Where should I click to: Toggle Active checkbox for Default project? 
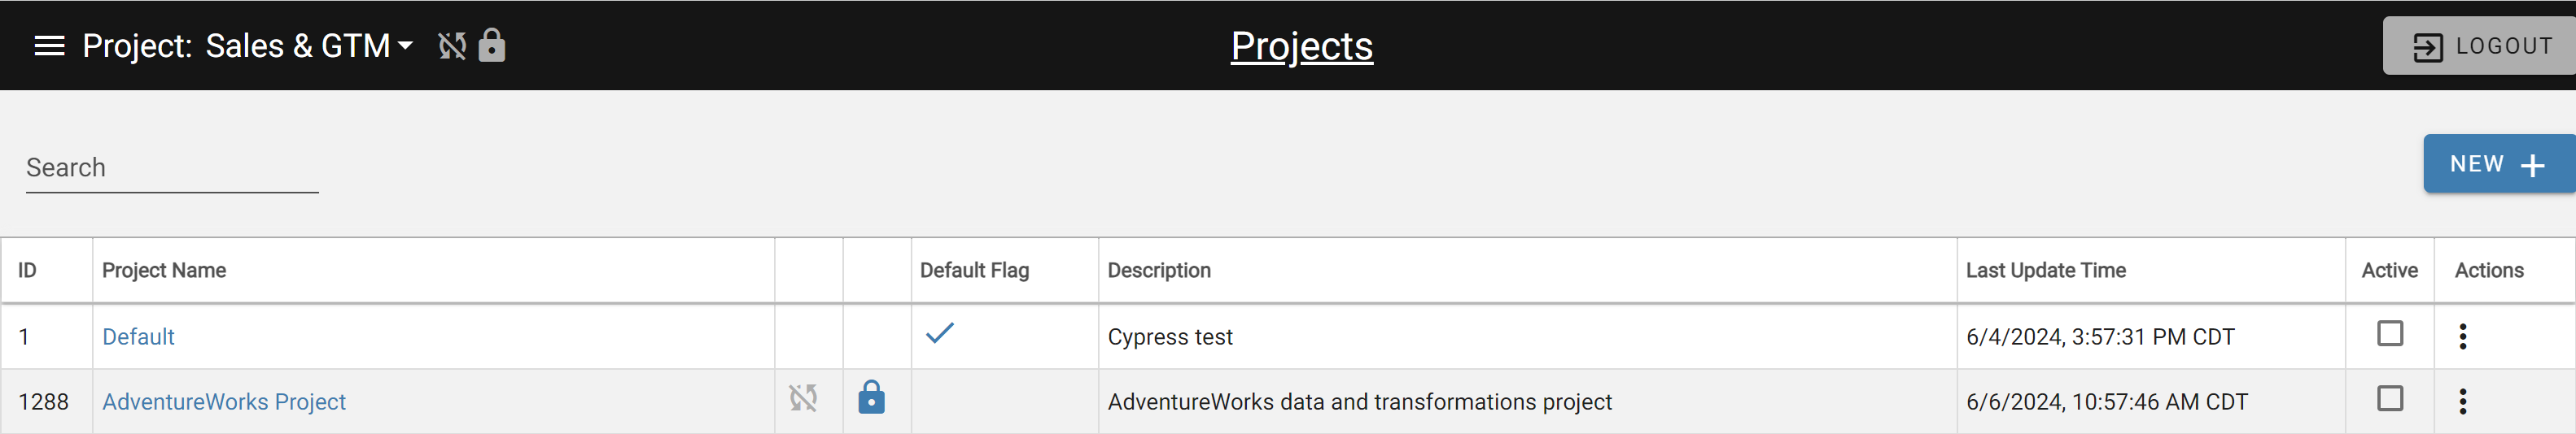pos(2389,333)
